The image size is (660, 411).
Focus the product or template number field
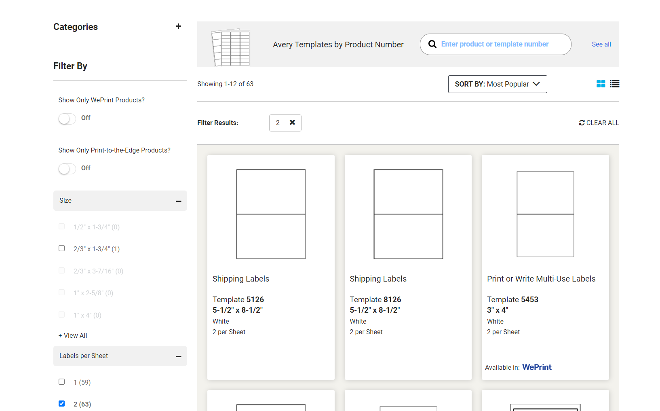(x=495, y=44)
